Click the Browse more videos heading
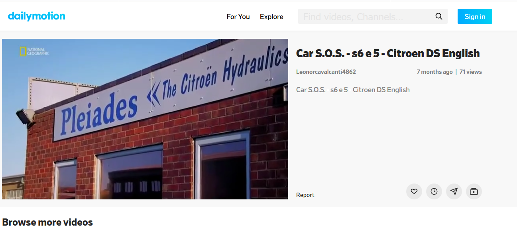The height and width of the screenshot is (226, 517). click(47, 222)
